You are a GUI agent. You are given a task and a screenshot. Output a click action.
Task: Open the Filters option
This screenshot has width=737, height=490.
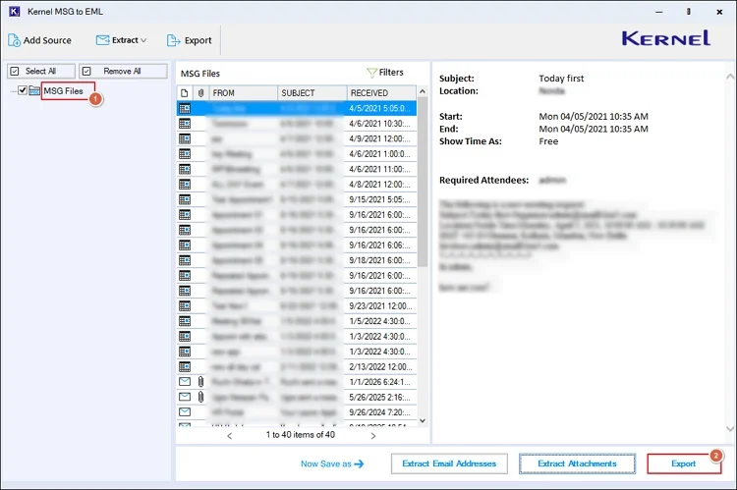(385, 73)
